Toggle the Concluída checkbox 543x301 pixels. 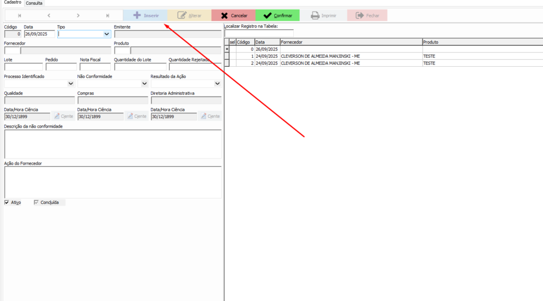pyautogui.click(x=37, y=202)
